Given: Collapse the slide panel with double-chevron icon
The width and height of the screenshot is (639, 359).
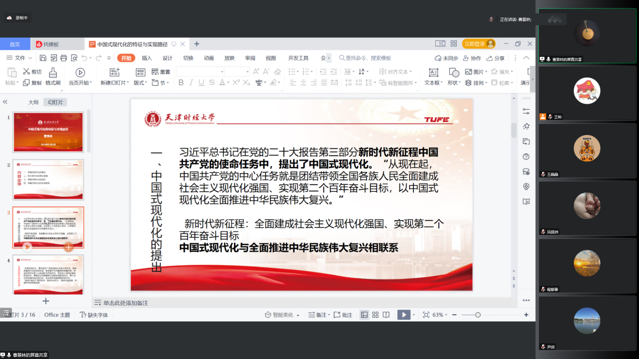Looking at the screenshot, I should pyautogui.click(x=6, y=102).
